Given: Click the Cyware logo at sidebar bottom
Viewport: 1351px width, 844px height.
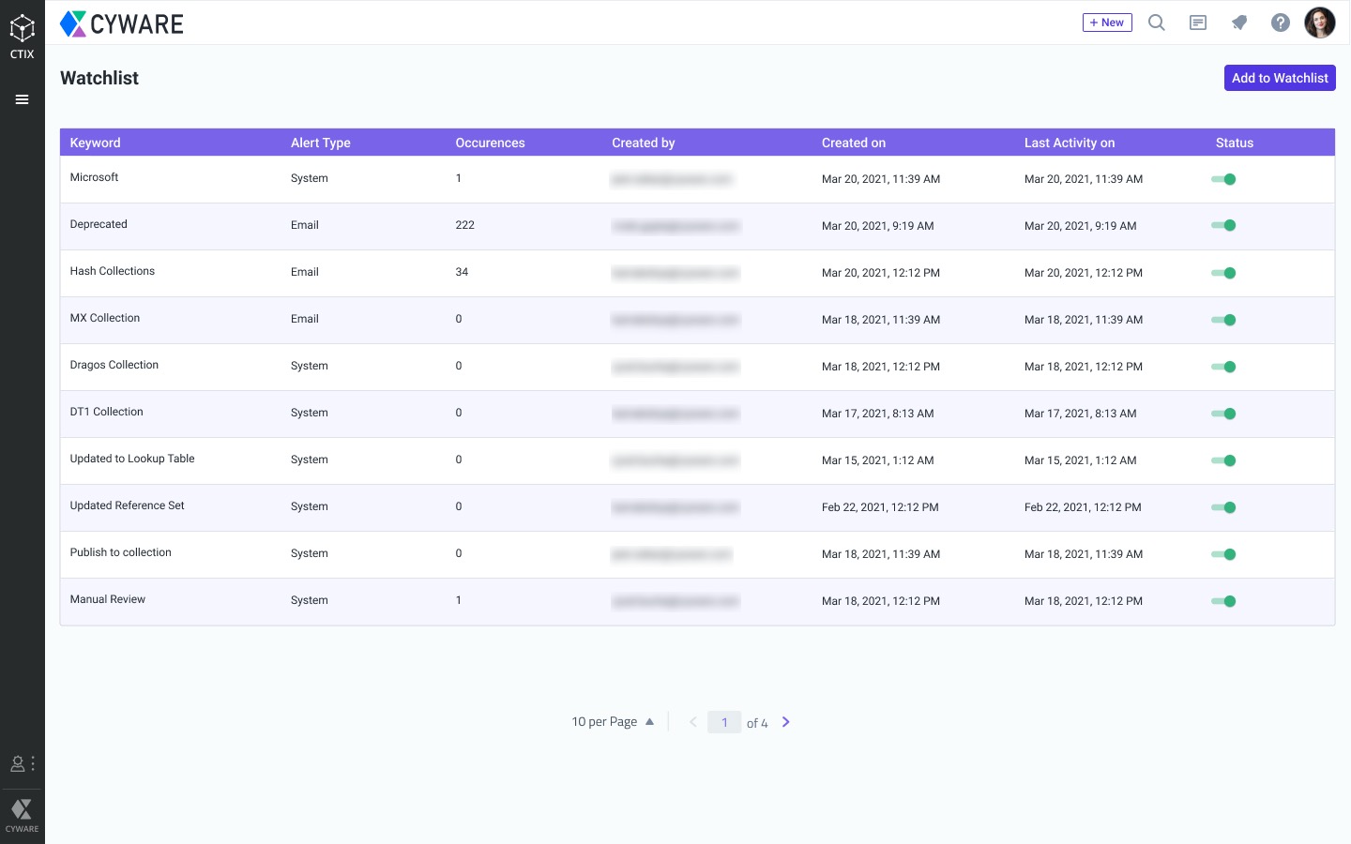Looking at the screenshot, I should tap(22, 814).
